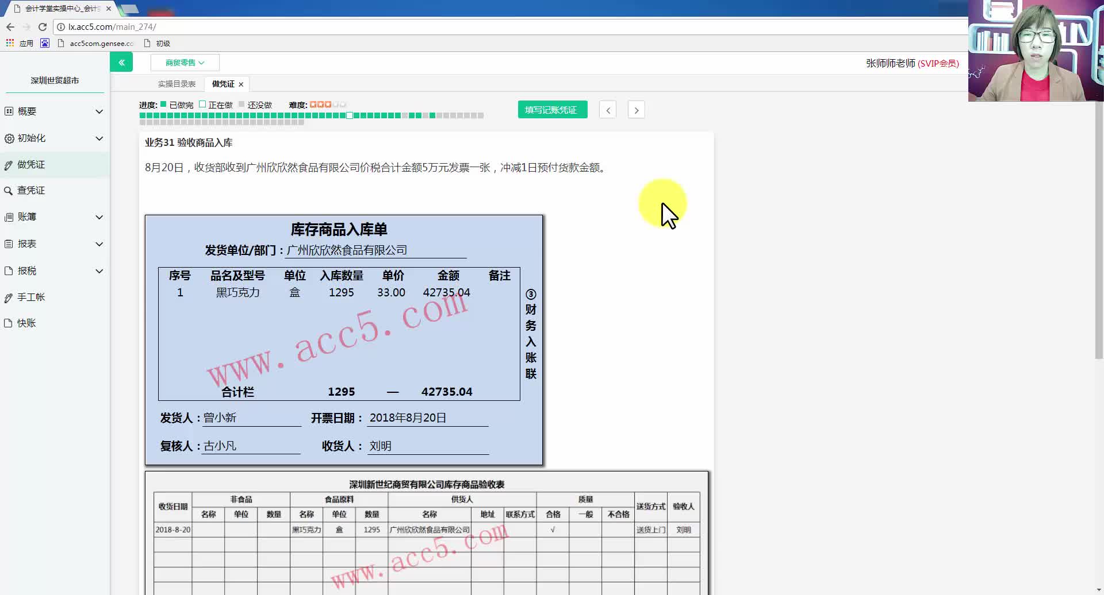The width and height of the screenshot is (1104, 595).
Task: Toggle the 正在做 progress filter
Action: 202,104
